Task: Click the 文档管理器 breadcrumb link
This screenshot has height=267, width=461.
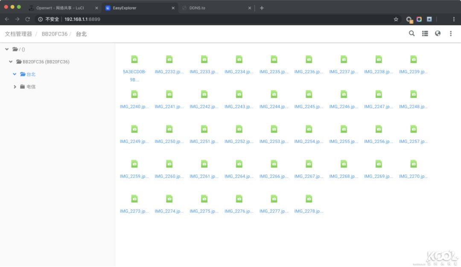Action: click(18, 34)
